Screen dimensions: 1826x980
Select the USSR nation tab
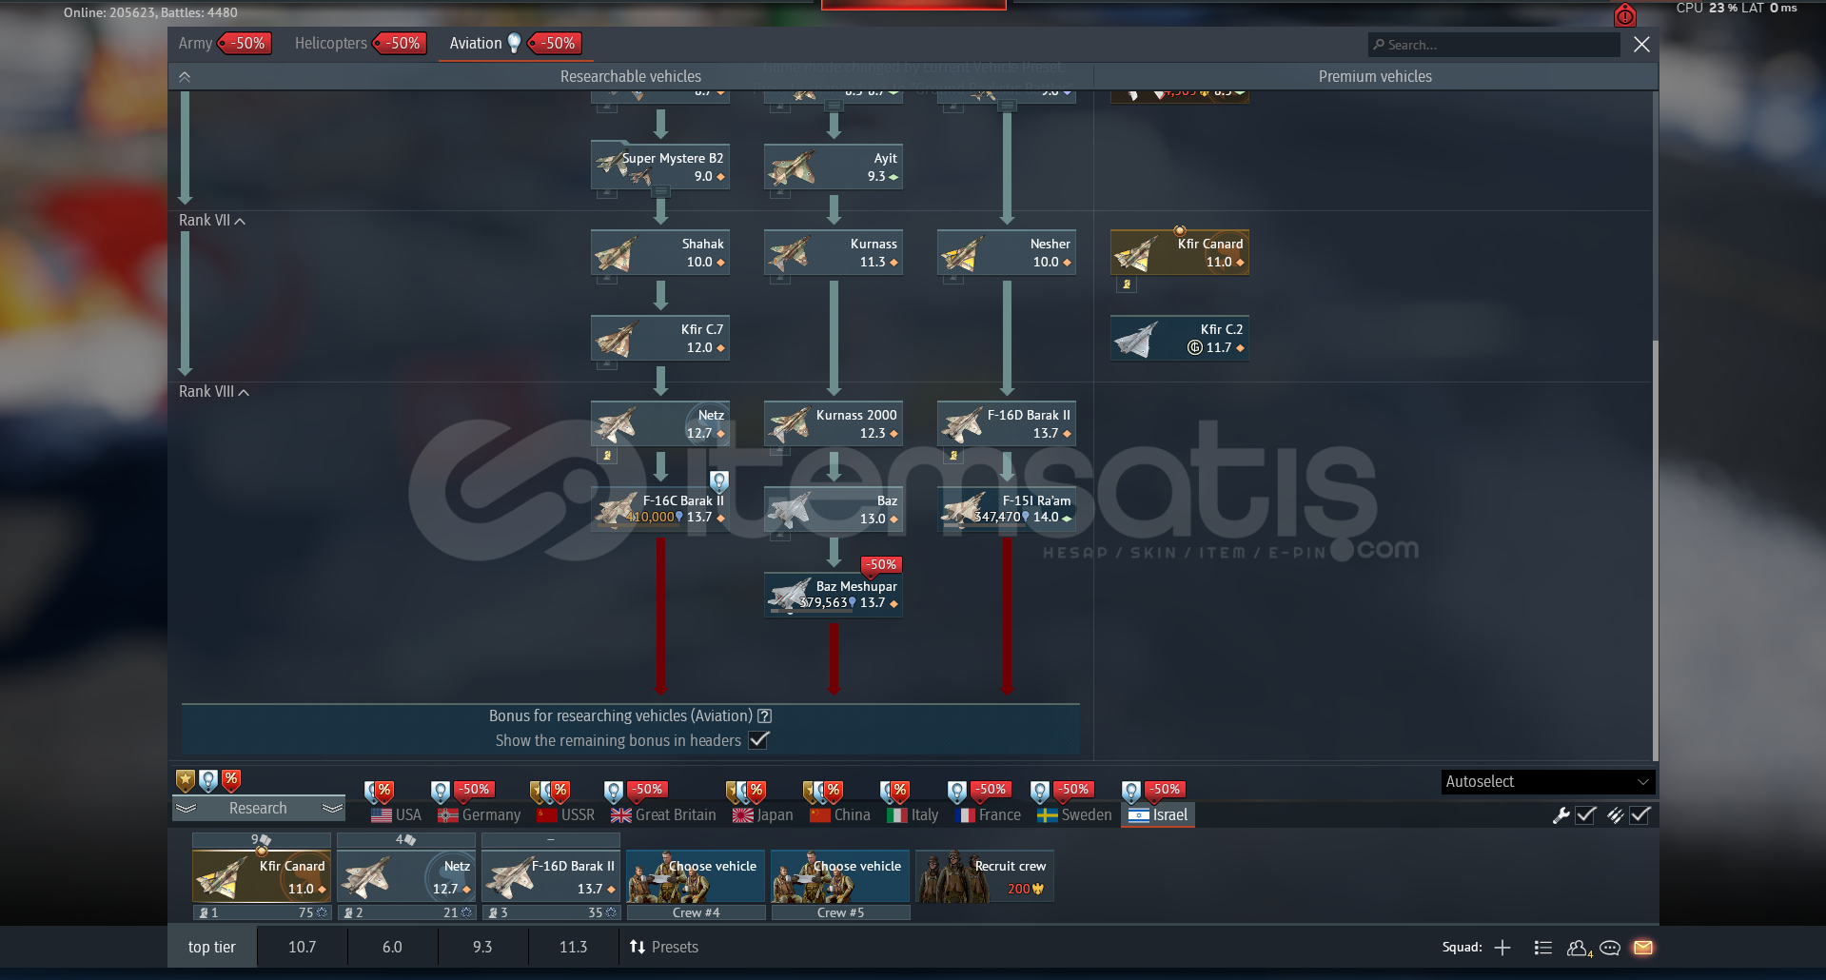click(x=565, y=815)
